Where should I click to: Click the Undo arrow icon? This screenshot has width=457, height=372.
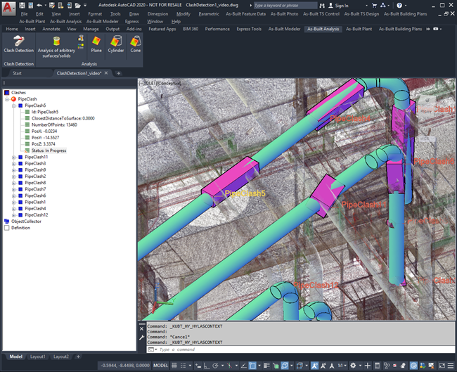click(x=39, y=5)
